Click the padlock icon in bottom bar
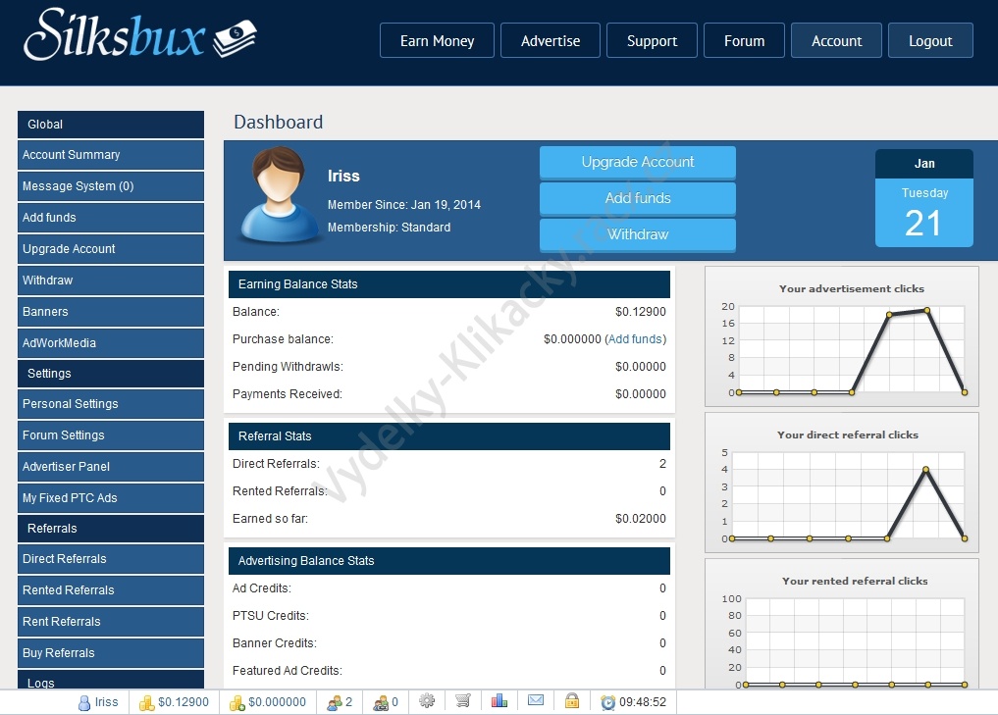This screenshot has width=998, height=715. point(572,700)
